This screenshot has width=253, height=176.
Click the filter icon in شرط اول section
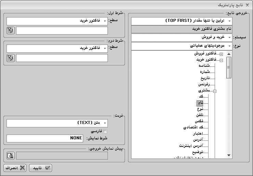point(10,31)
